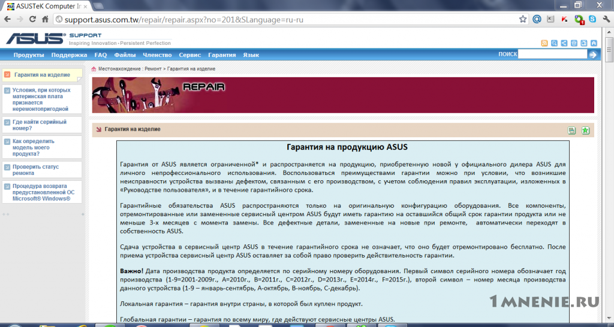Open a new browser tab
This screenshot has height=327, width=614.
[98, 5]
